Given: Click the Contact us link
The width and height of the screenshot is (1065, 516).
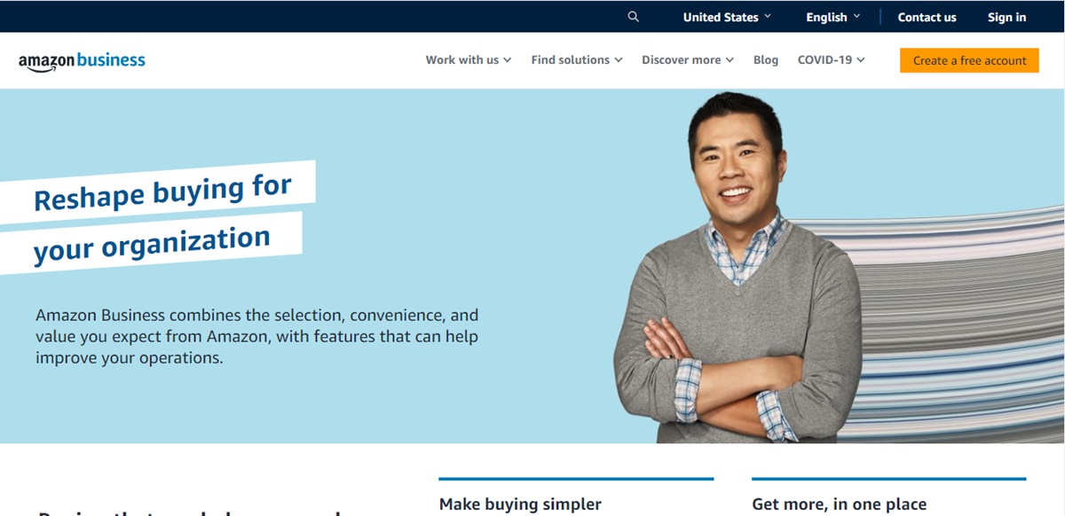Looking at the screenshot, I should 927,17.
